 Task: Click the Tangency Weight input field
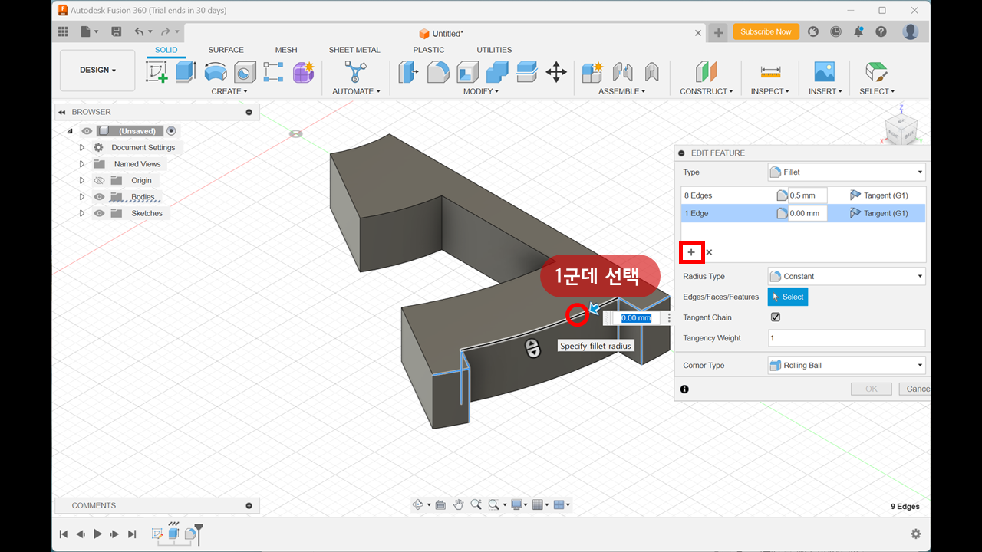(x=846, y=338)
